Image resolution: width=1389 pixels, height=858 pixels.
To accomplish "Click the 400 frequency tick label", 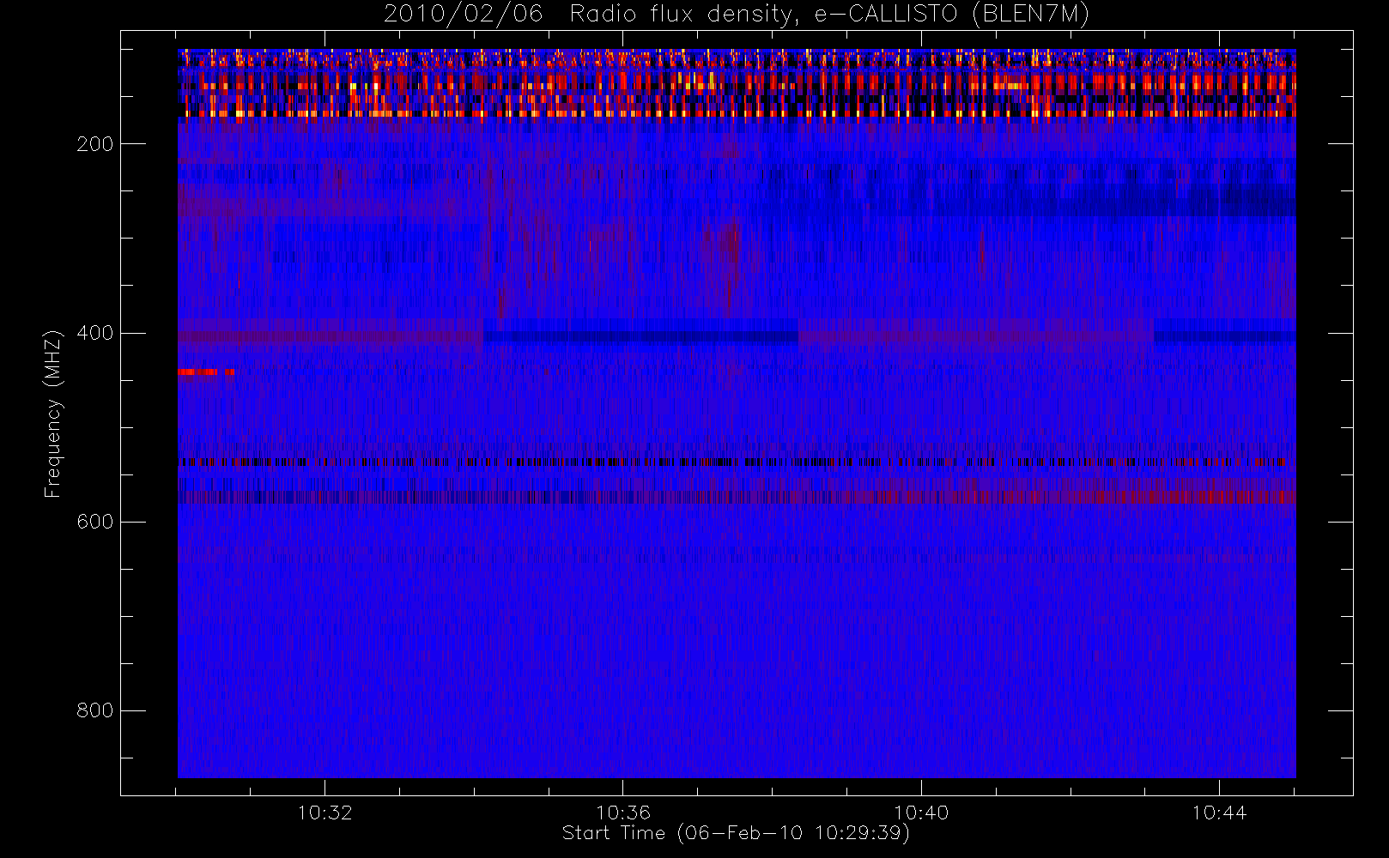I will [x=95, y=333].
